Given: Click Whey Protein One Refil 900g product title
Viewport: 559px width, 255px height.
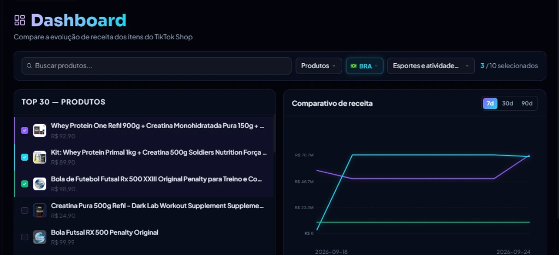Looking at the screenshot, I should pos(158,126).
